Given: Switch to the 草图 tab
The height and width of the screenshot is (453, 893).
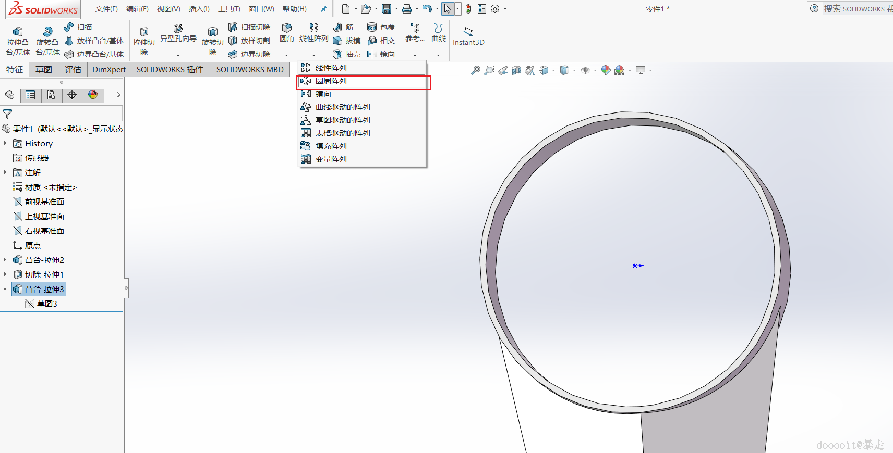Looking at the screenshot, I should click(44, 70).
